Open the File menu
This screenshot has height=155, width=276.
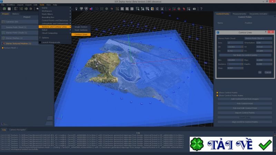2,5
